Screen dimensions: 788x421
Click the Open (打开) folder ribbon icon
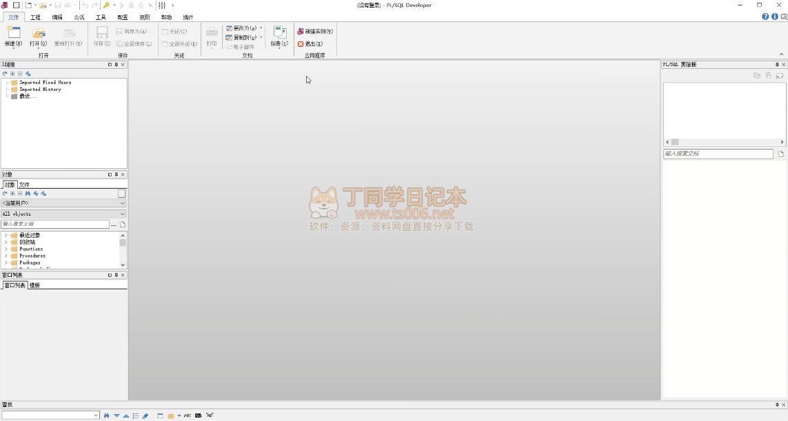[39, 33]
